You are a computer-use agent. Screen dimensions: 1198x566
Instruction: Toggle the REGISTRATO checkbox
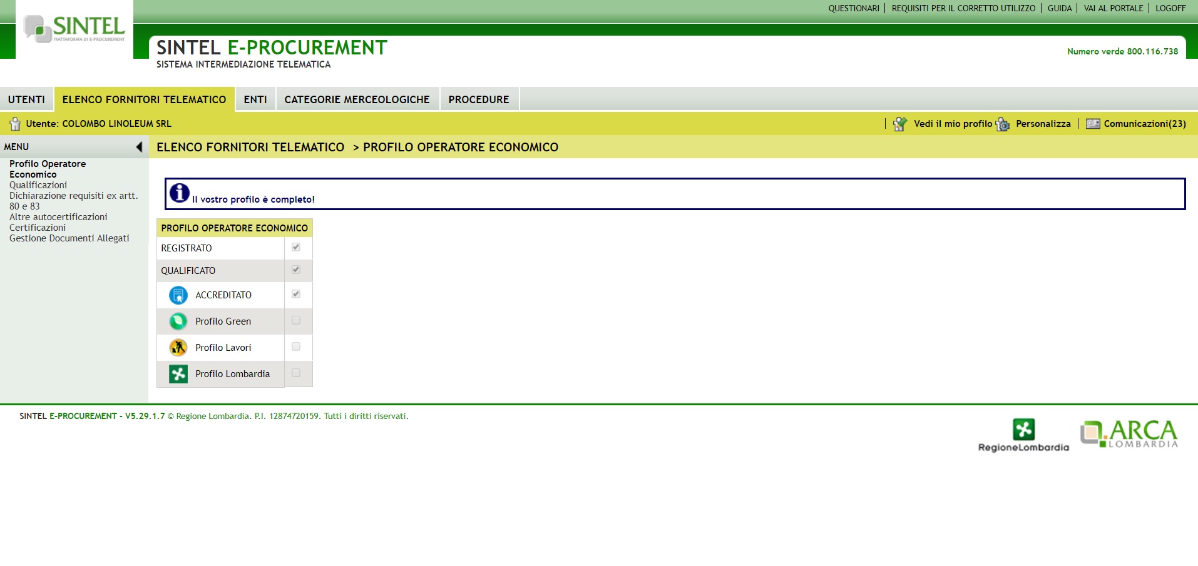pyautogui.click(x=296, y=247)
